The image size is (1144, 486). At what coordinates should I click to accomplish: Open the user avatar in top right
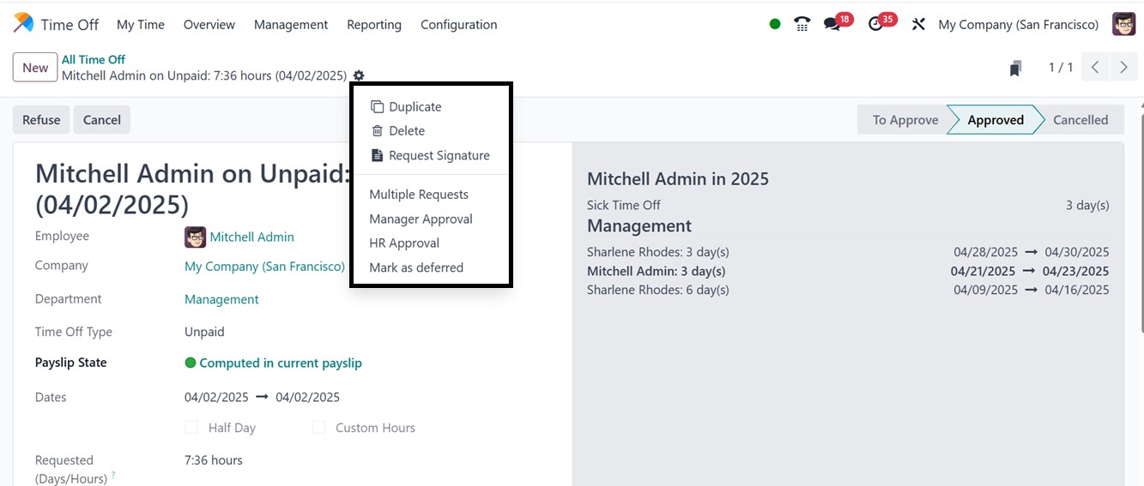[x=1123, y=24]
